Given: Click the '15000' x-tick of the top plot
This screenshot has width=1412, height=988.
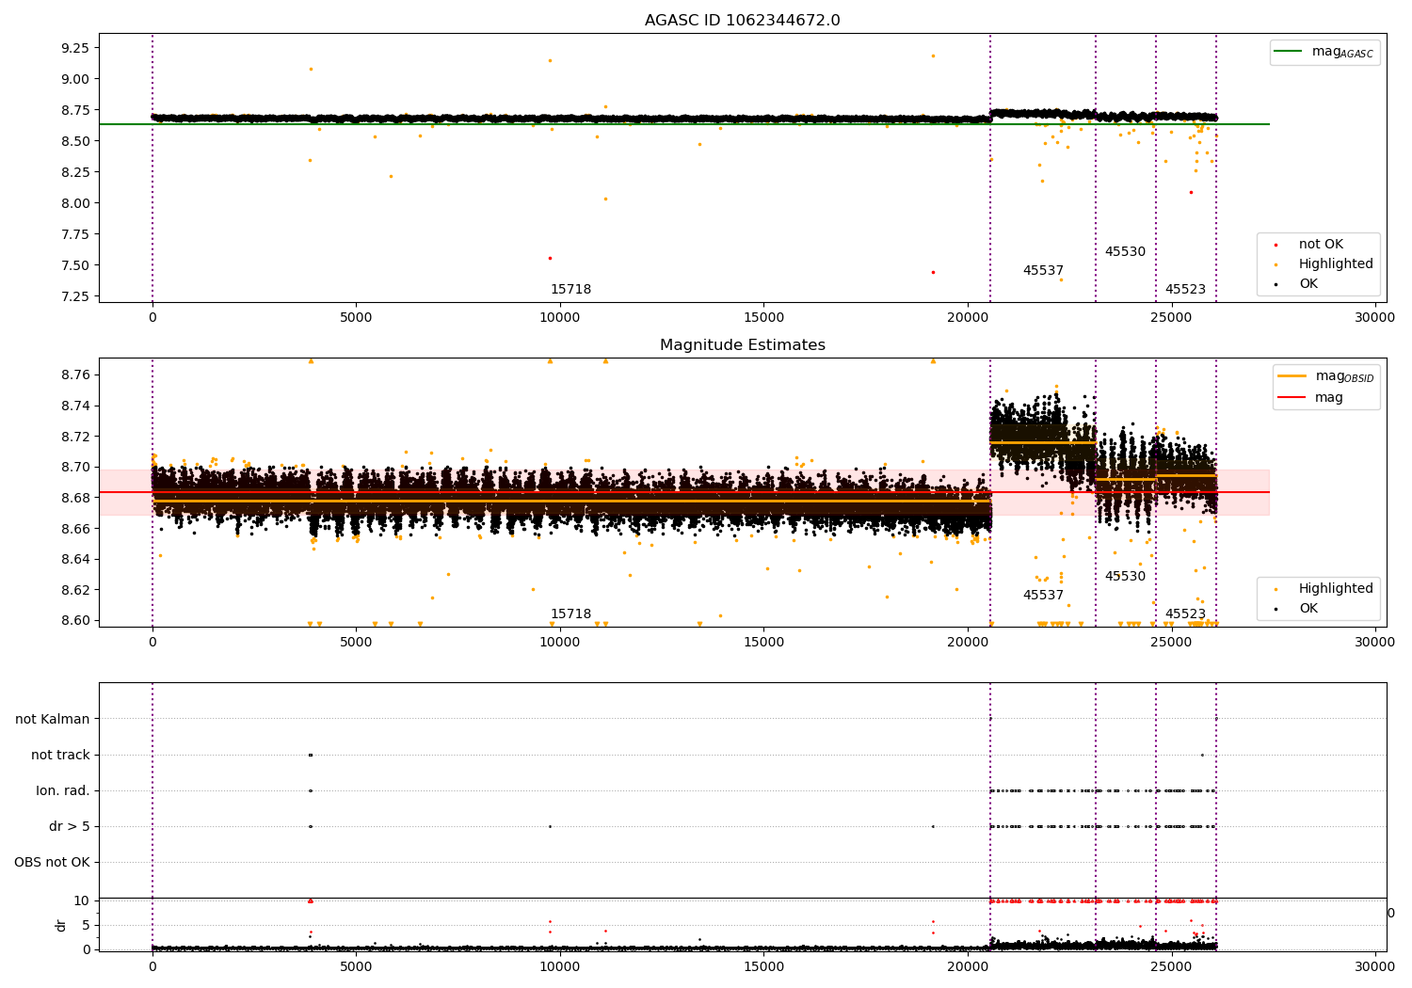Looking at the screenshot, I should pos(763,318).
